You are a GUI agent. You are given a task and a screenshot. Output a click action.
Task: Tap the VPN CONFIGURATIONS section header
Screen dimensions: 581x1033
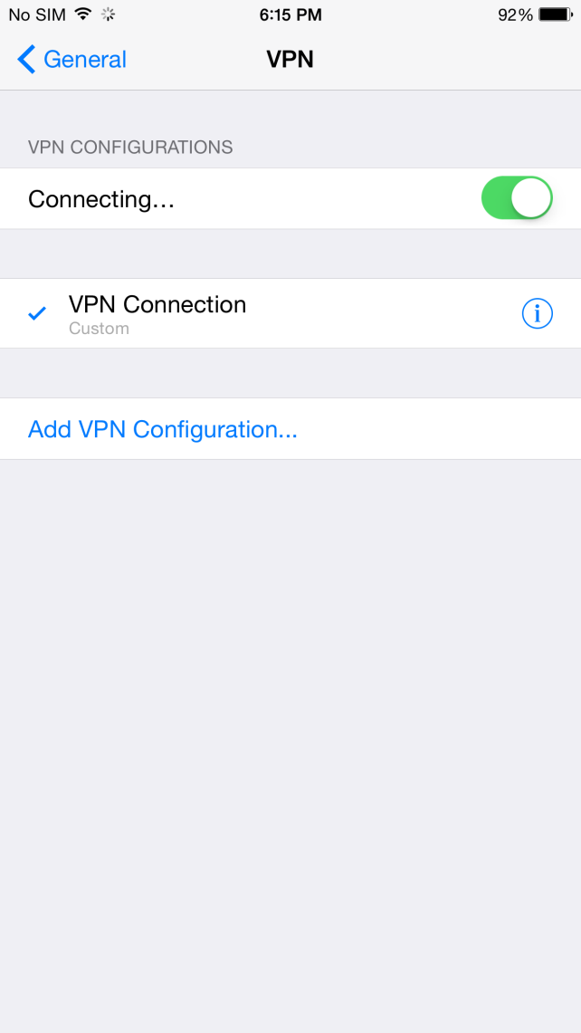[130, 147]
